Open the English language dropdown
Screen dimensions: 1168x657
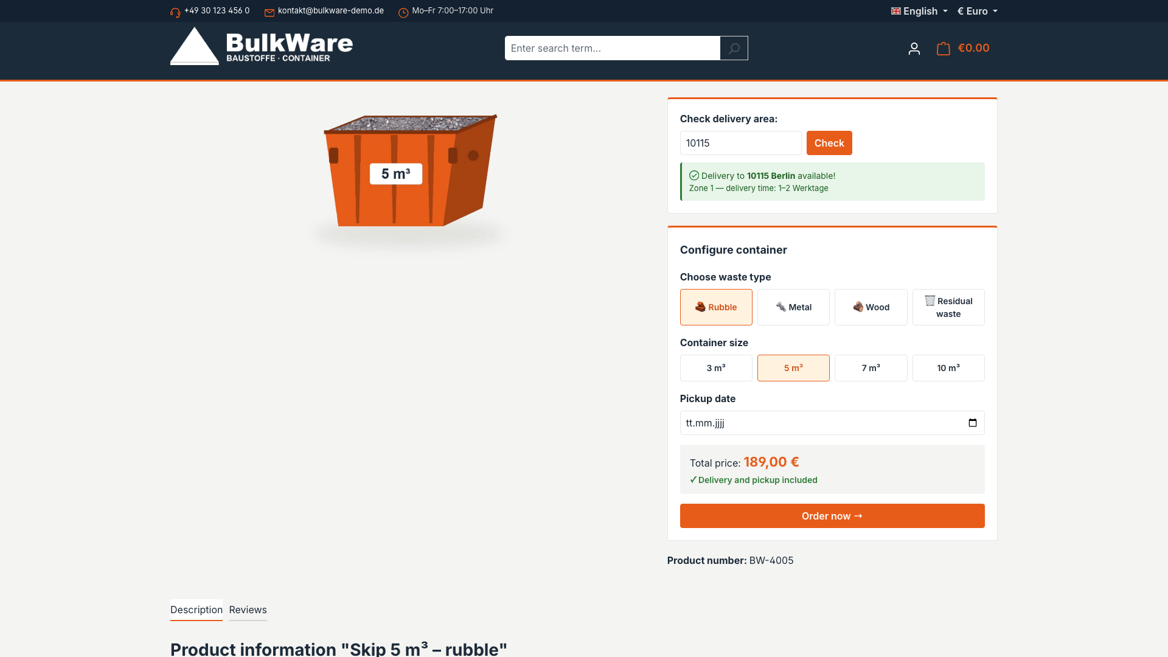(919, 11)
